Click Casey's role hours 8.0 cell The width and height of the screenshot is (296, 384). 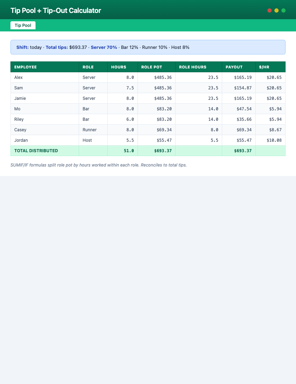pyautogui.click(x=198, y=130)
